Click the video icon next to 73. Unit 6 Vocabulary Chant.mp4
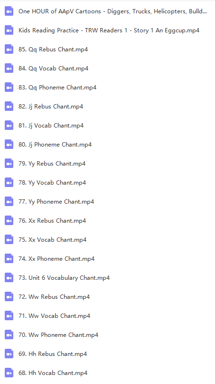 [x=9, y=278]
